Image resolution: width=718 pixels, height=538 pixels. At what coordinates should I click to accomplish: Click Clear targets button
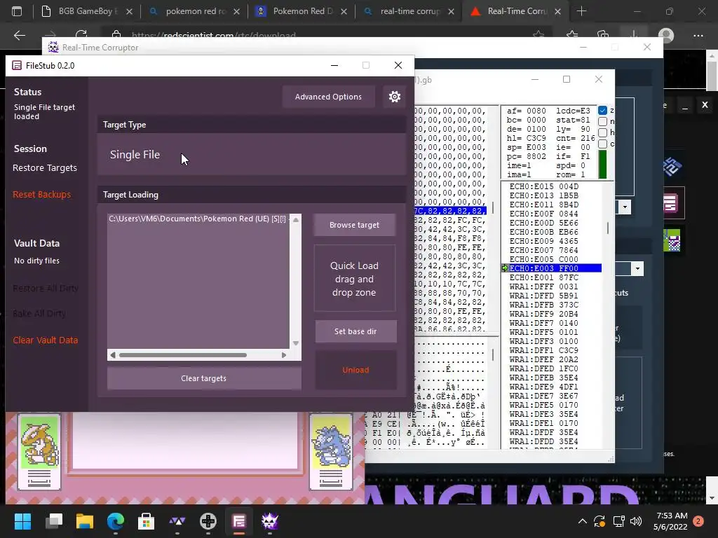204,378
